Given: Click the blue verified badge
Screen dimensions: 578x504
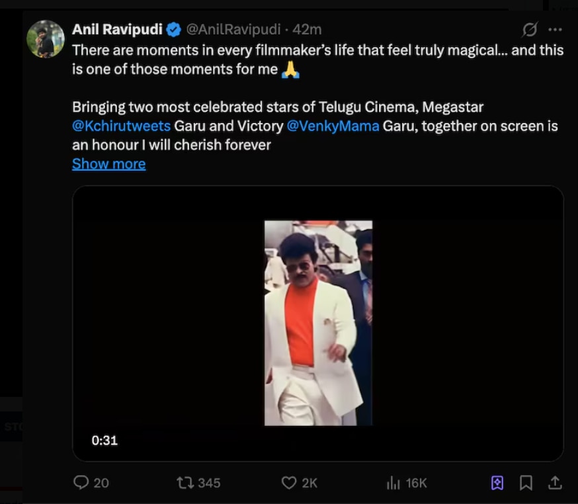Looking at the screenshot, I should [x=174, y=29].
